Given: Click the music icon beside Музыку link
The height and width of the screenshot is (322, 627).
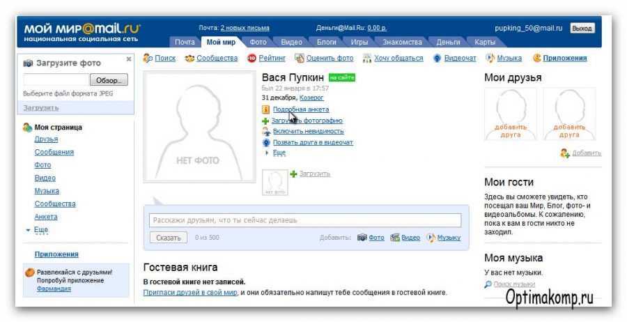Looking at the screenshot, I should 431,238.
